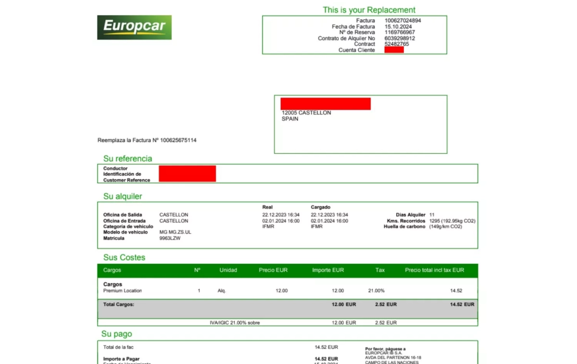The image size is (577, 364).
Task: Select the license plate 9963LZW
Action: tap(170, 238)
